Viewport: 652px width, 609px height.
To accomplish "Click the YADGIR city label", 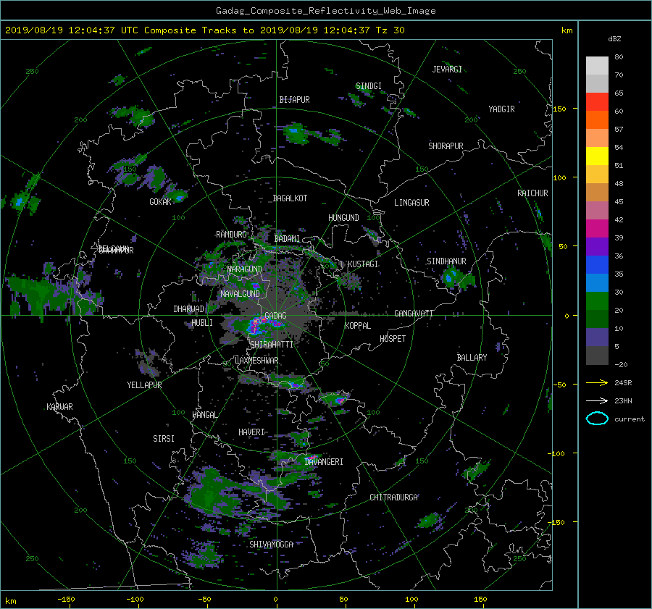I will (501, 109).
